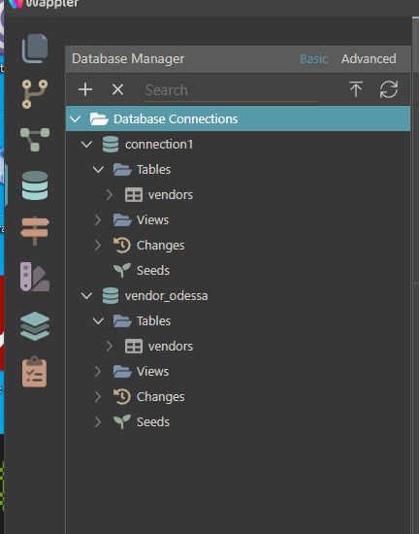The image size is (419, 534).
Task: Click the plus icon to add a connection
Action: (85, 90)
